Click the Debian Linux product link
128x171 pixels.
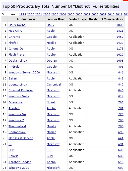point(18,61)
